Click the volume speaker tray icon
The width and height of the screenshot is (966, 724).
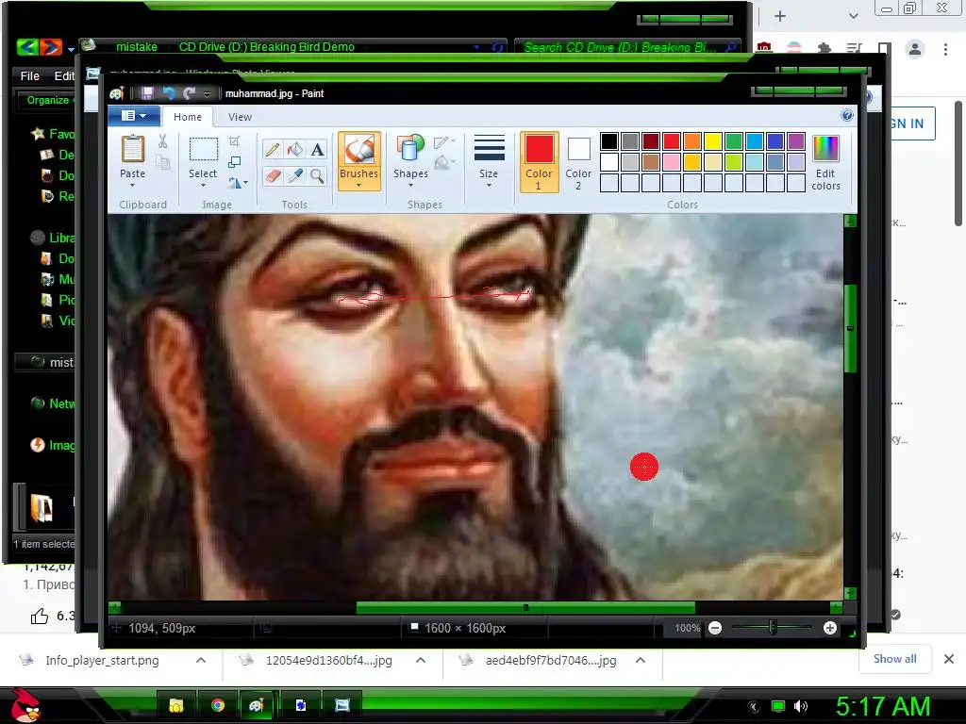[x=801, y=706]
